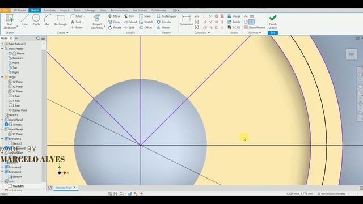
Task: Open the model browser hamburger menu
Action: 43,38
